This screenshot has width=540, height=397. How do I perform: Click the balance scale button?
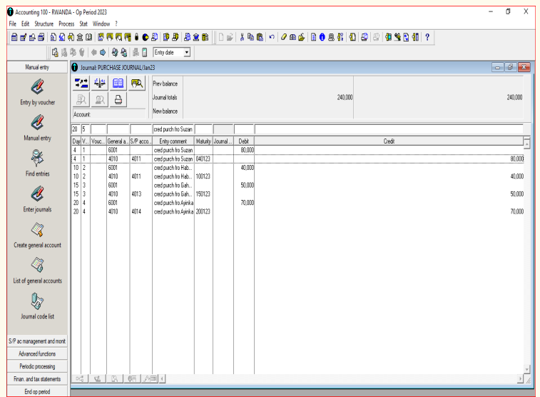(100, 83)
